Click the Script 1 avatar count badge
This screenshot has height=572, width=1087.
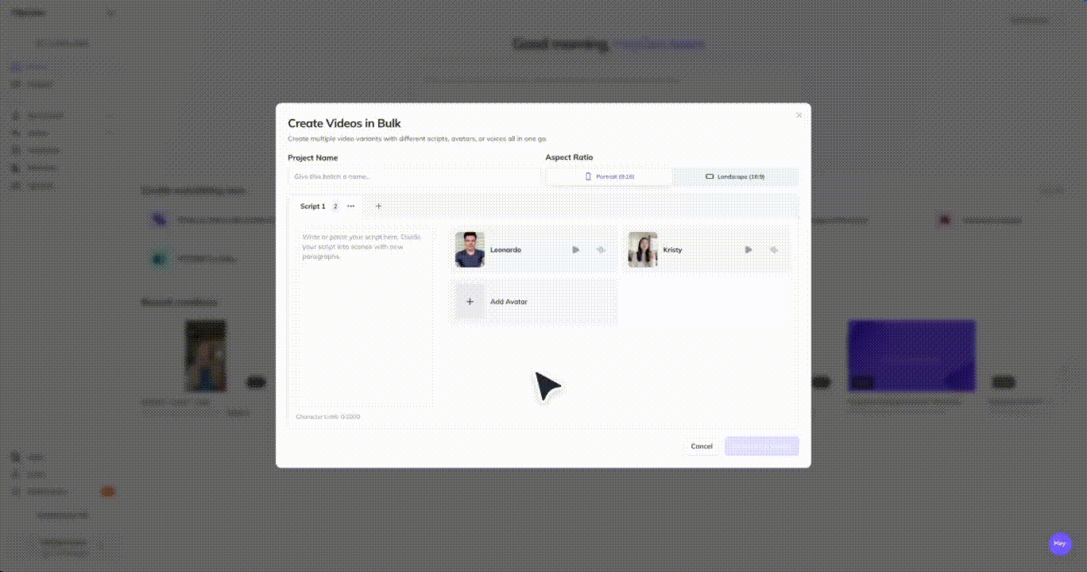coord(335,207)
